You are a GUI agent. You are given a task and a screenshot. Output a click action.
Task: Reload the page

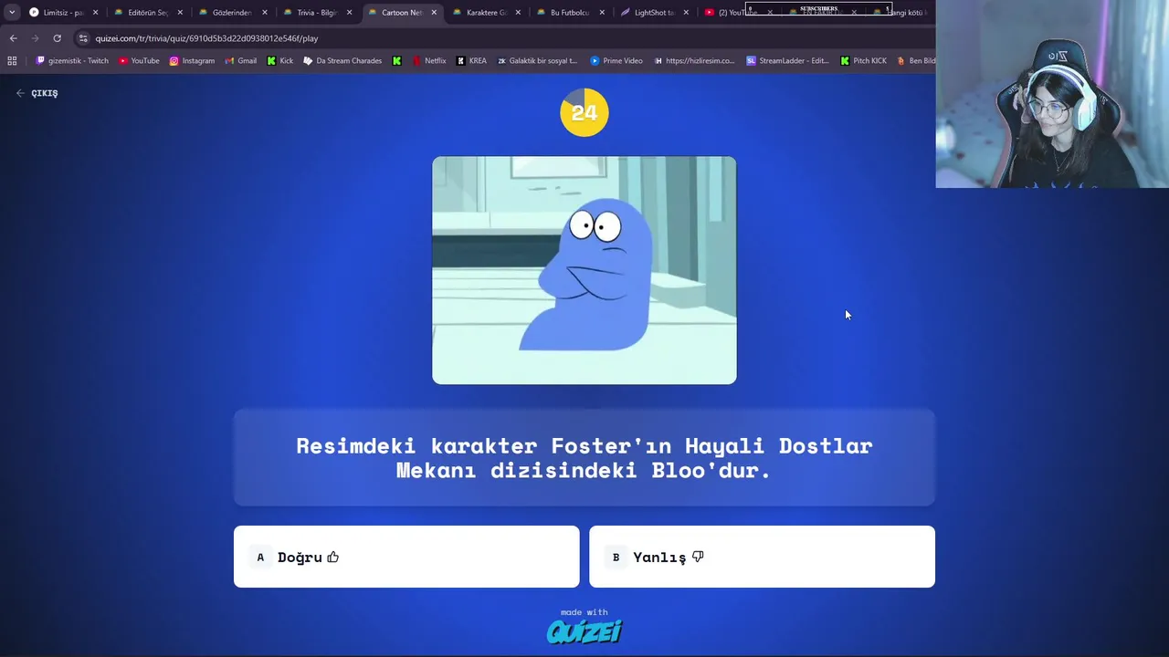click(x=57, y=38)
